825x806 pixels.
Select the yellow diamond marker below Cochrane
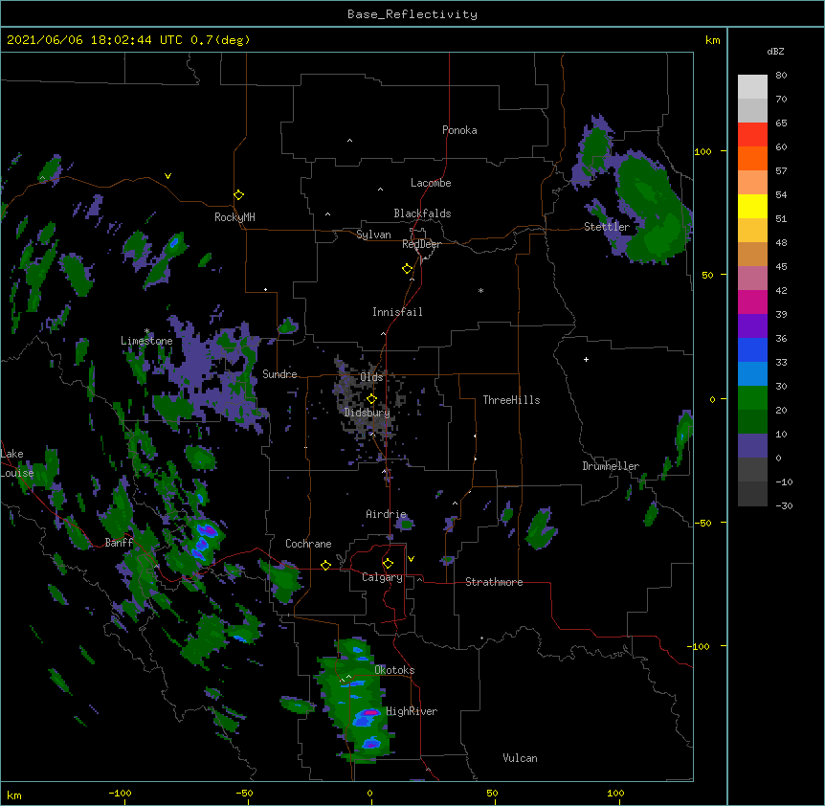(325, 565)
